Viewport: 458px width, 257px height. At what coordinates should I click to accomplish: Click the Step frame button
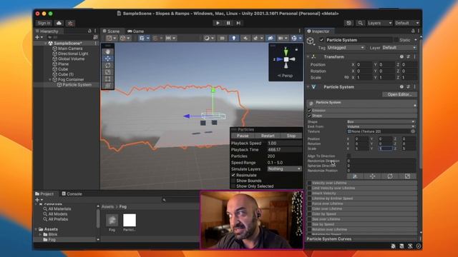pyautogui.click(x=238, y=23)
